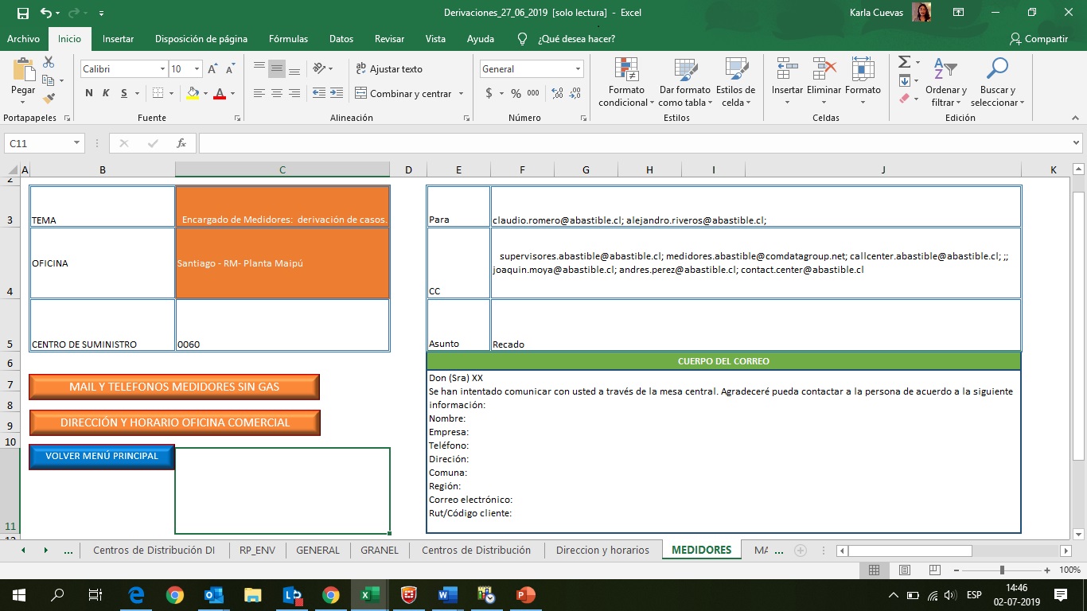Switch to the Fórmulas ribbon tab
1087x611 pixels.
288,38
